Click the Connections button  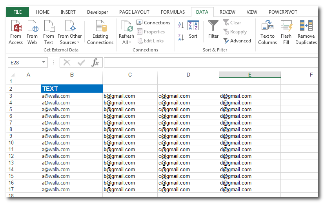click(x=153, y=23)
